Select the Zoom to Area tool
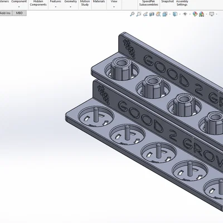This screenshot has height=223, width=223. click(139, 14)
